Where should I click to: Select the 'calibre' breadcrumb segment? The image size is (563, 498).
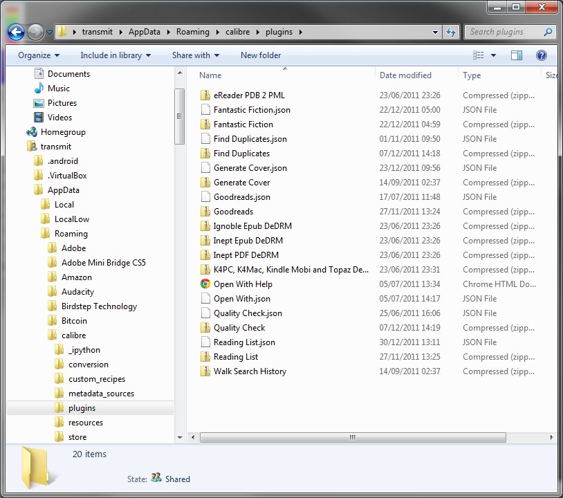[x=237, y=32]
